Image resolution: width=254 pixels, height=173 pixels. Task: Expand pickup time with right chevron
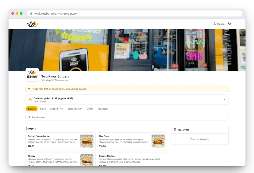tap(224, 100)
